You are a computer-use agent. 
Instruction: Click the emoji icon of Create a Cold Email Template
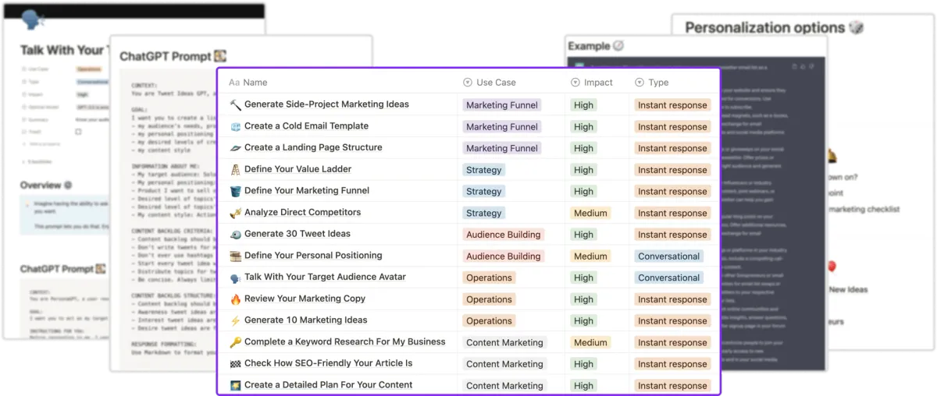tap(236, 126)
